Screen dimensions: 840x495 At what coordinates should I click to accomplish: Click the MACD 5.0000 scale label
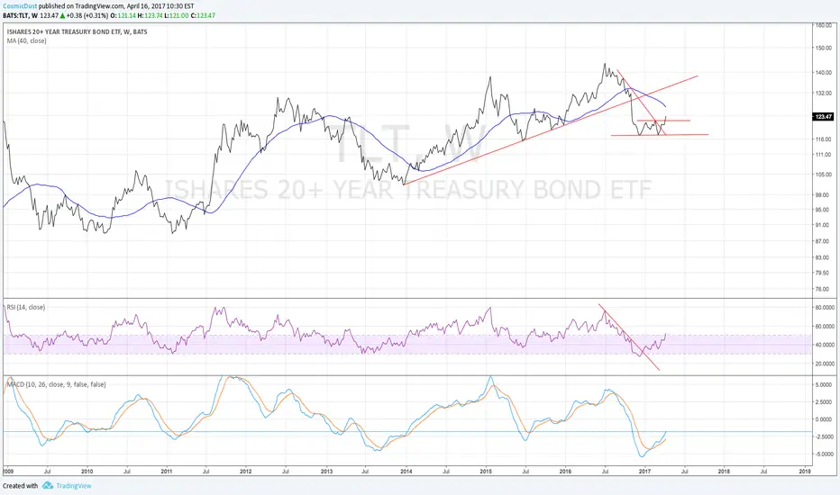[824, 385]
